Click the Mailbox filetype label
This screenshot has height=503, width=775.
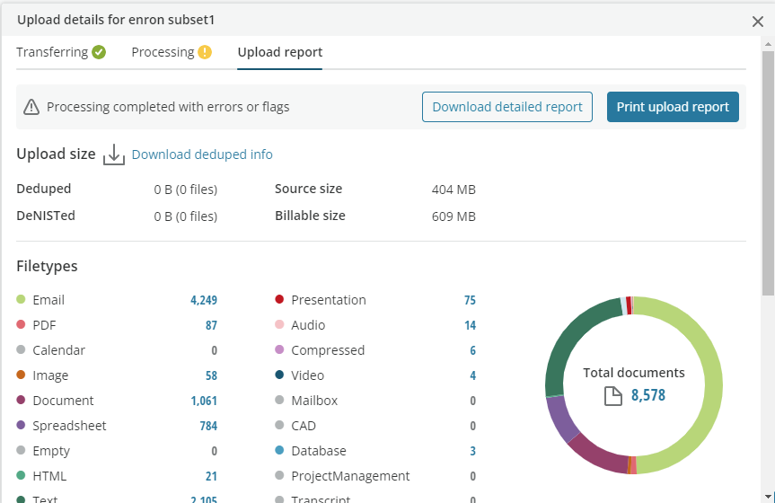[x=314, y=401]
